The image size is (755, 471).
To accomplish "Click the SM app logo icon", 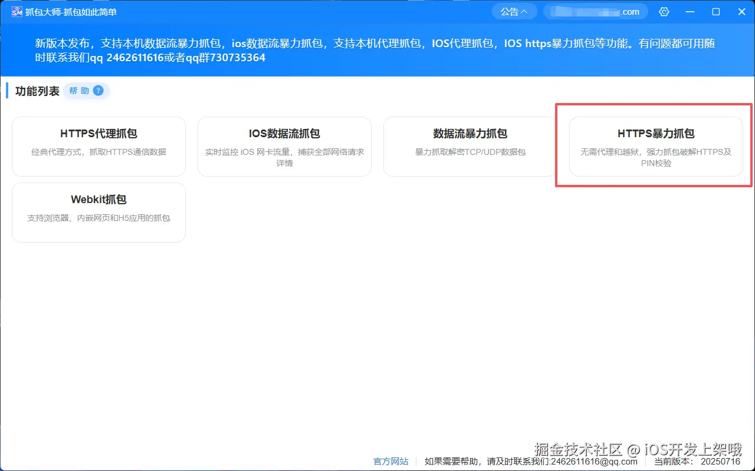I will [x=17, y=11].
